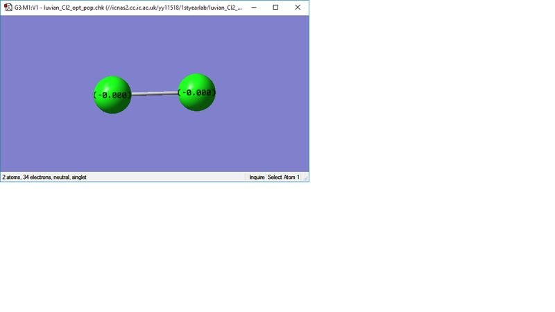Image resolution: width=555 pixels, height=312 pixels.
Task: Click the Cl-Cl bond between the atoms
Action: pos(154,94)
